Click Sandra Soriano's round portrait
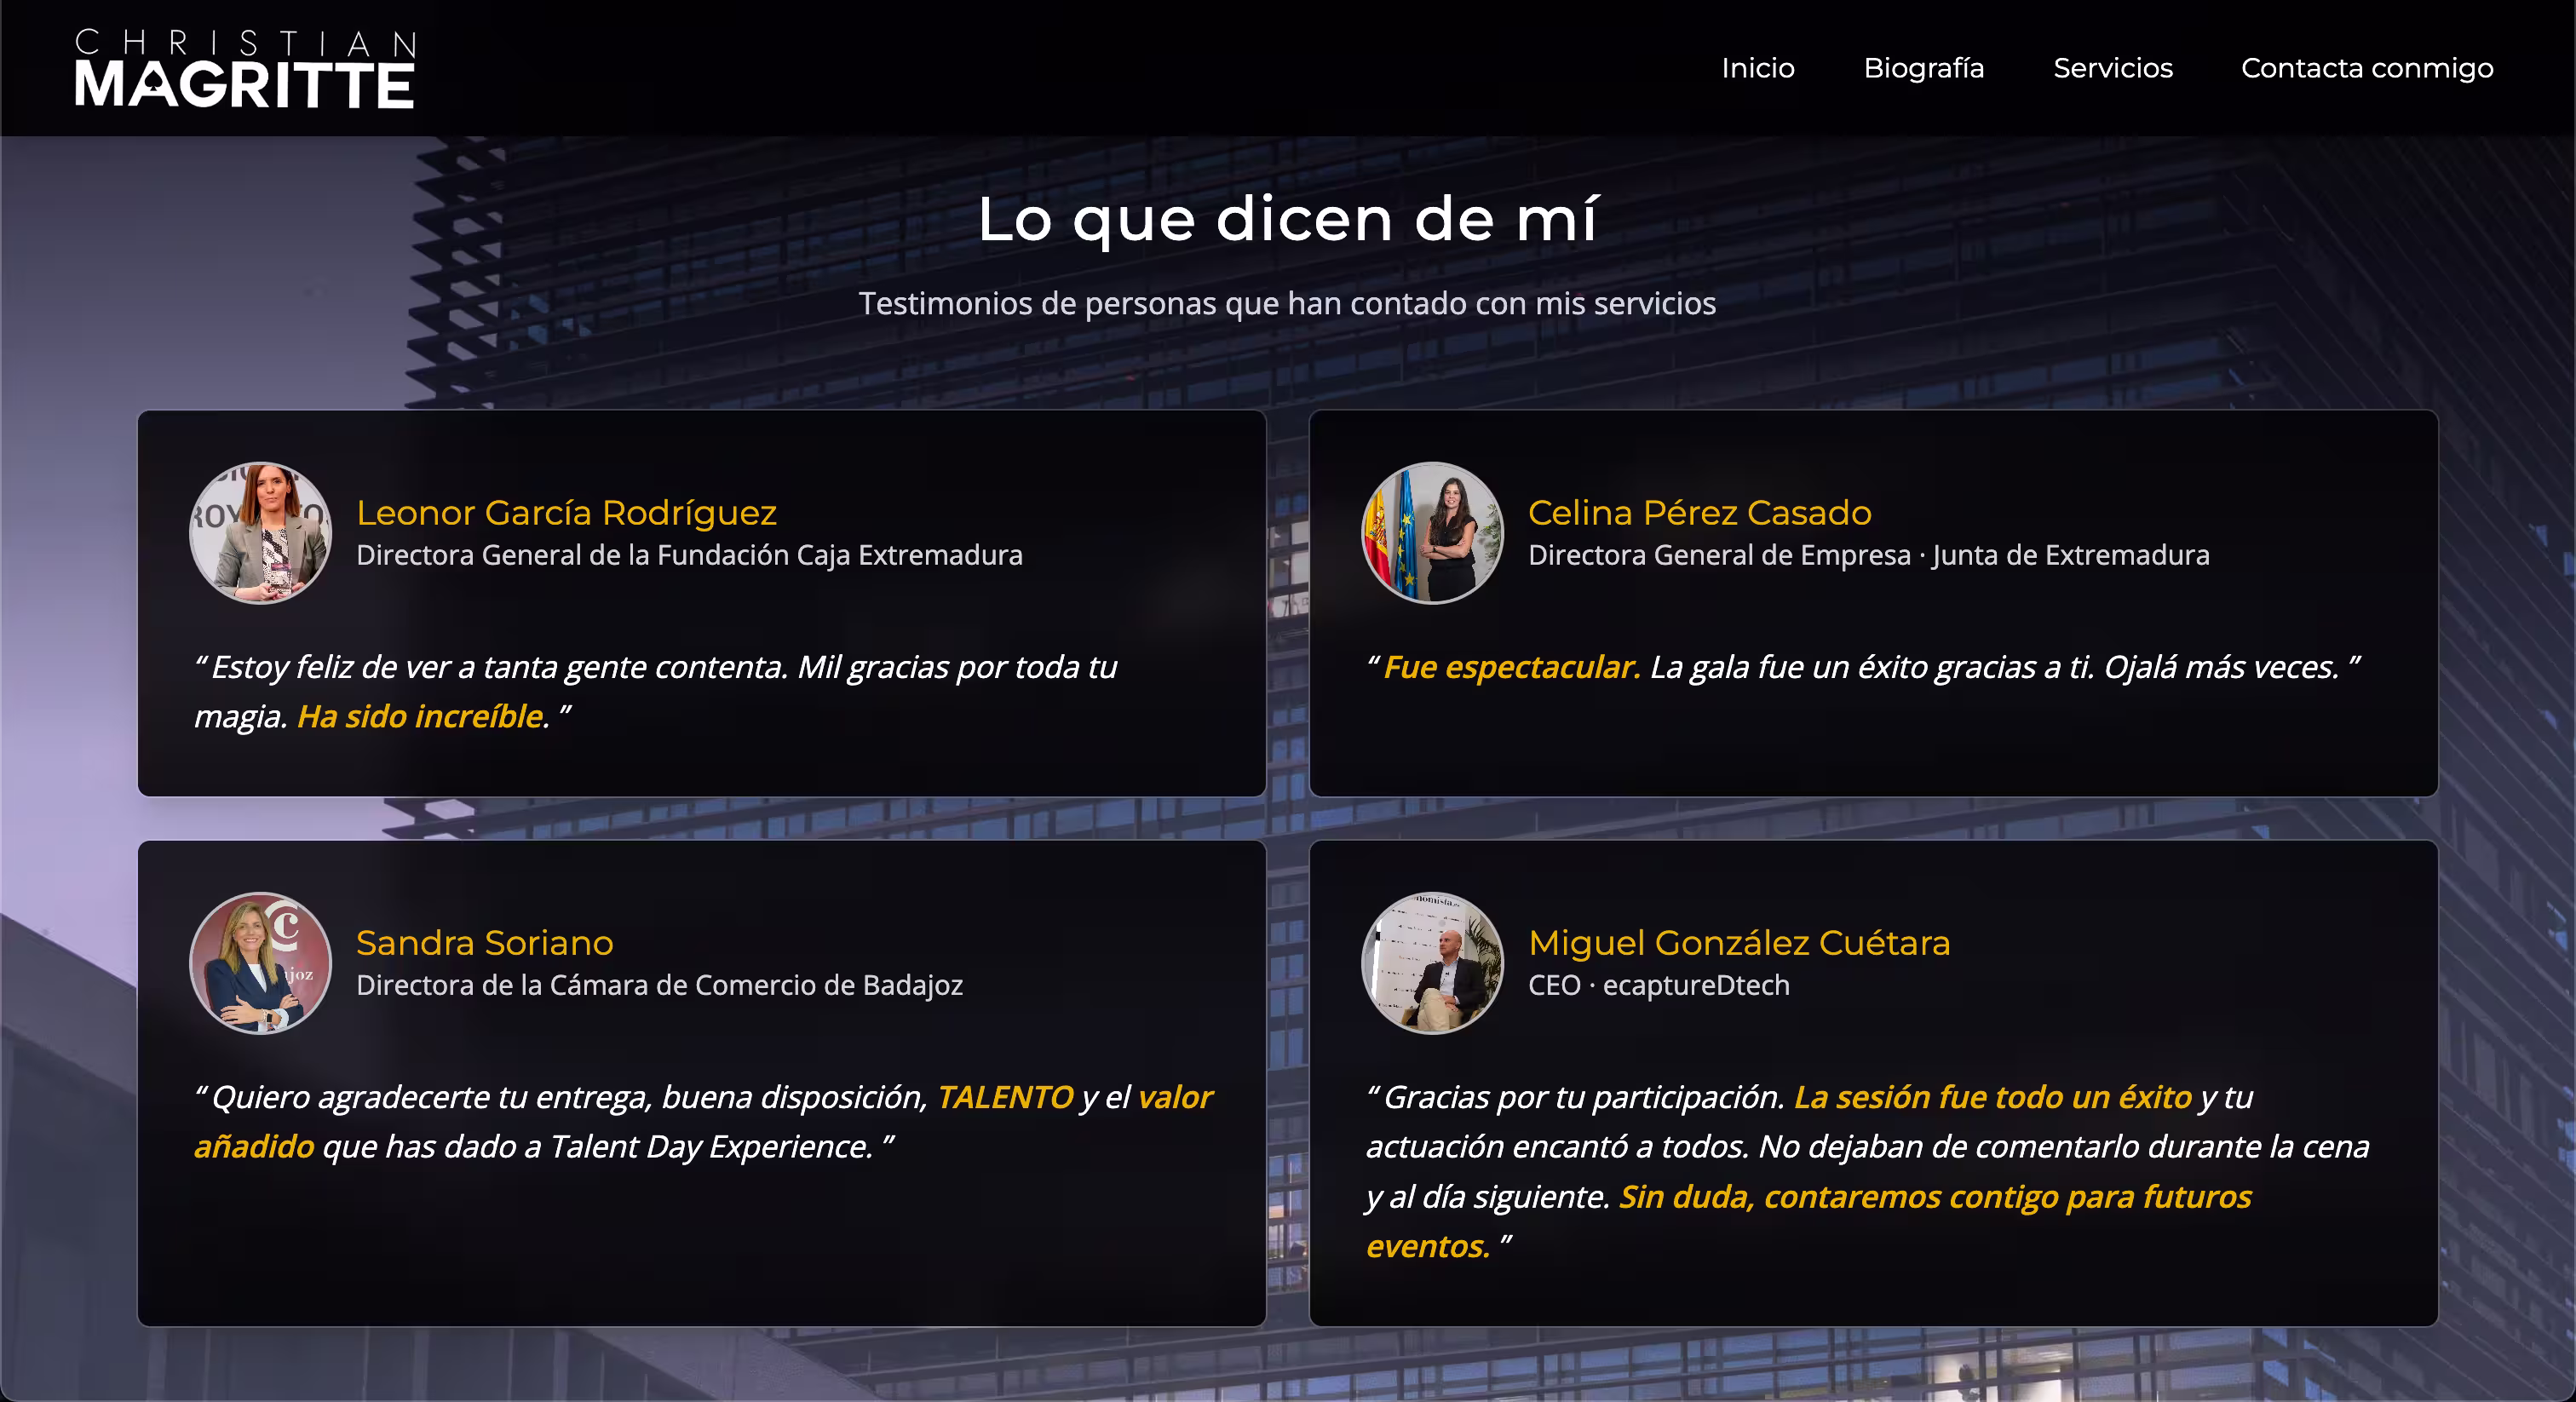The height and width of the screenshot is (1402, 2576). (x=261, y=963)
